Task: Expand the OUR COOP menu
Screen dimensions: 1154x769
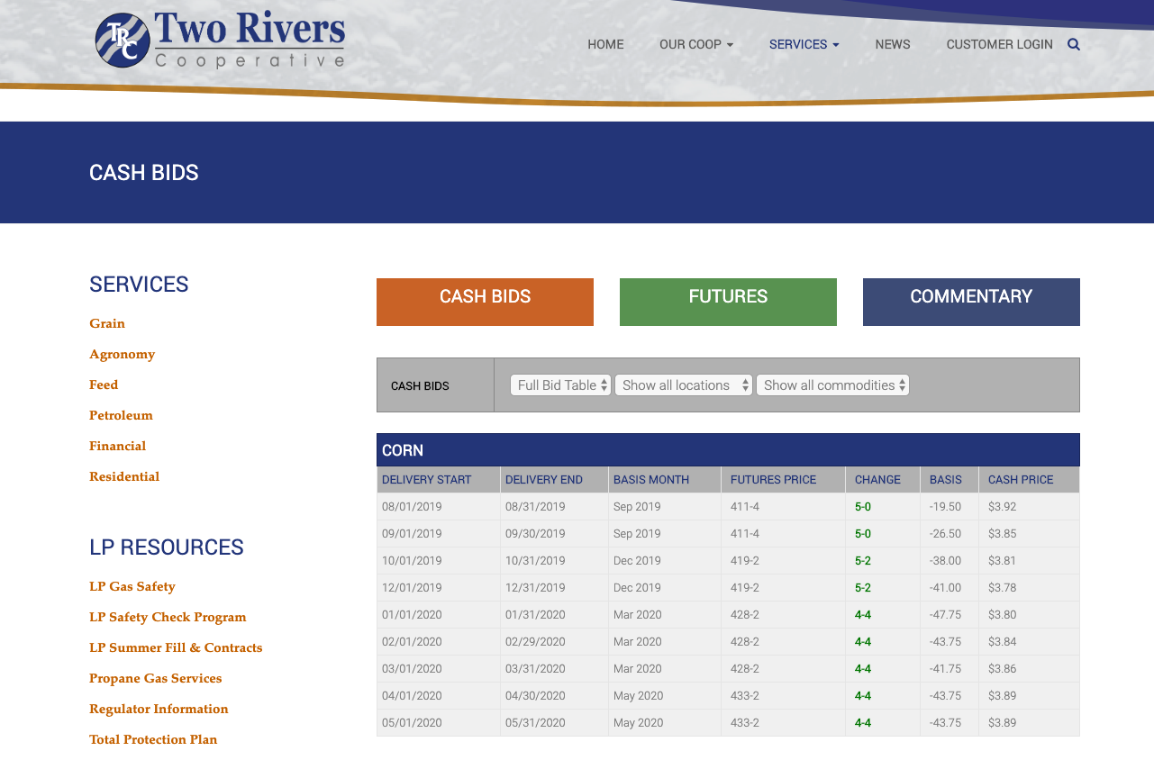Action: point(696,44)
